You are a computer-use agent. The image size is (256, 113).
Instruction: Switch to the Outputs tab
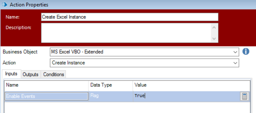tap(31, 74)
